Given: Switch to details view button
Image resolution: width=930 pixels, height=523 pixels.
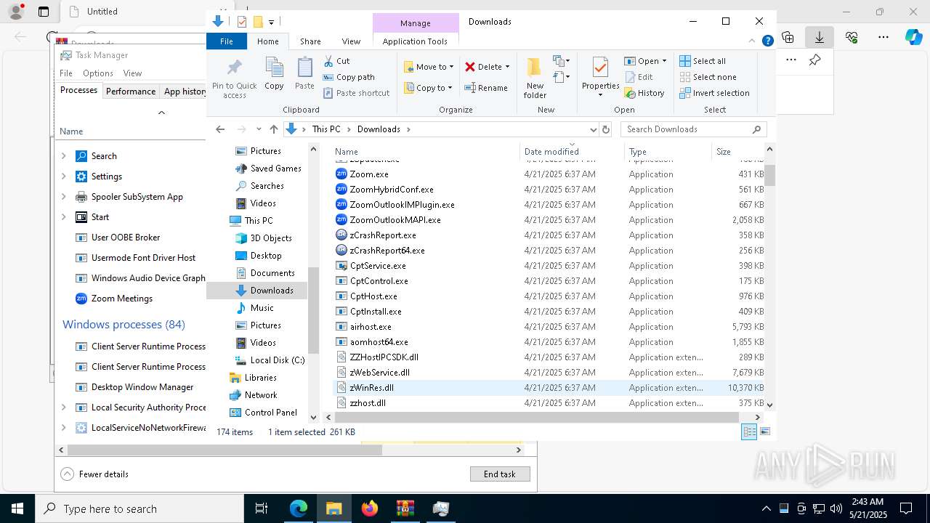Looking at the screenshot, I should (x=748, y=431).
